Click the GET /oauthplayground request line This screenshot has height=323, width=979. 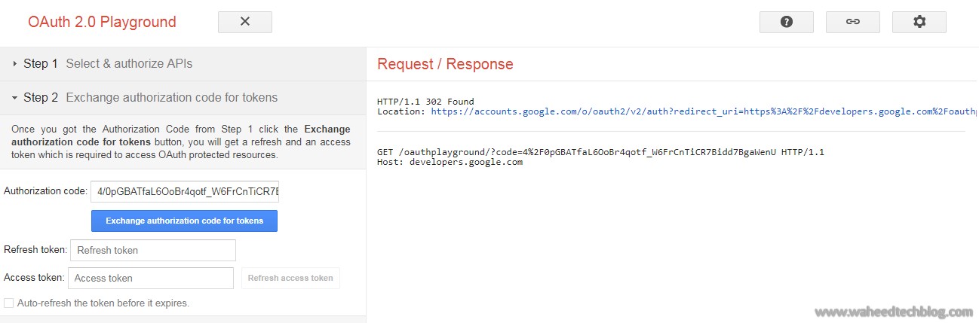point(600,152)
